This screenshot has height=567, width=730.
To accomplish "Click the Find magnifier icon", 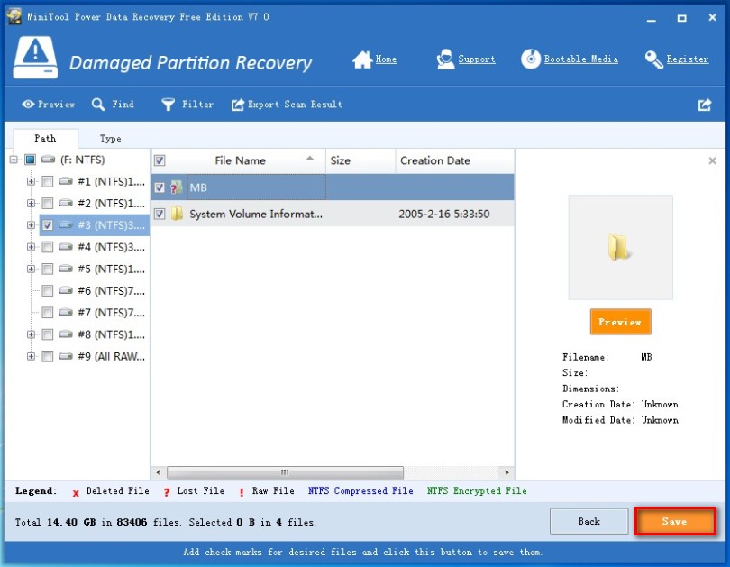I will [x=97, y=105].
